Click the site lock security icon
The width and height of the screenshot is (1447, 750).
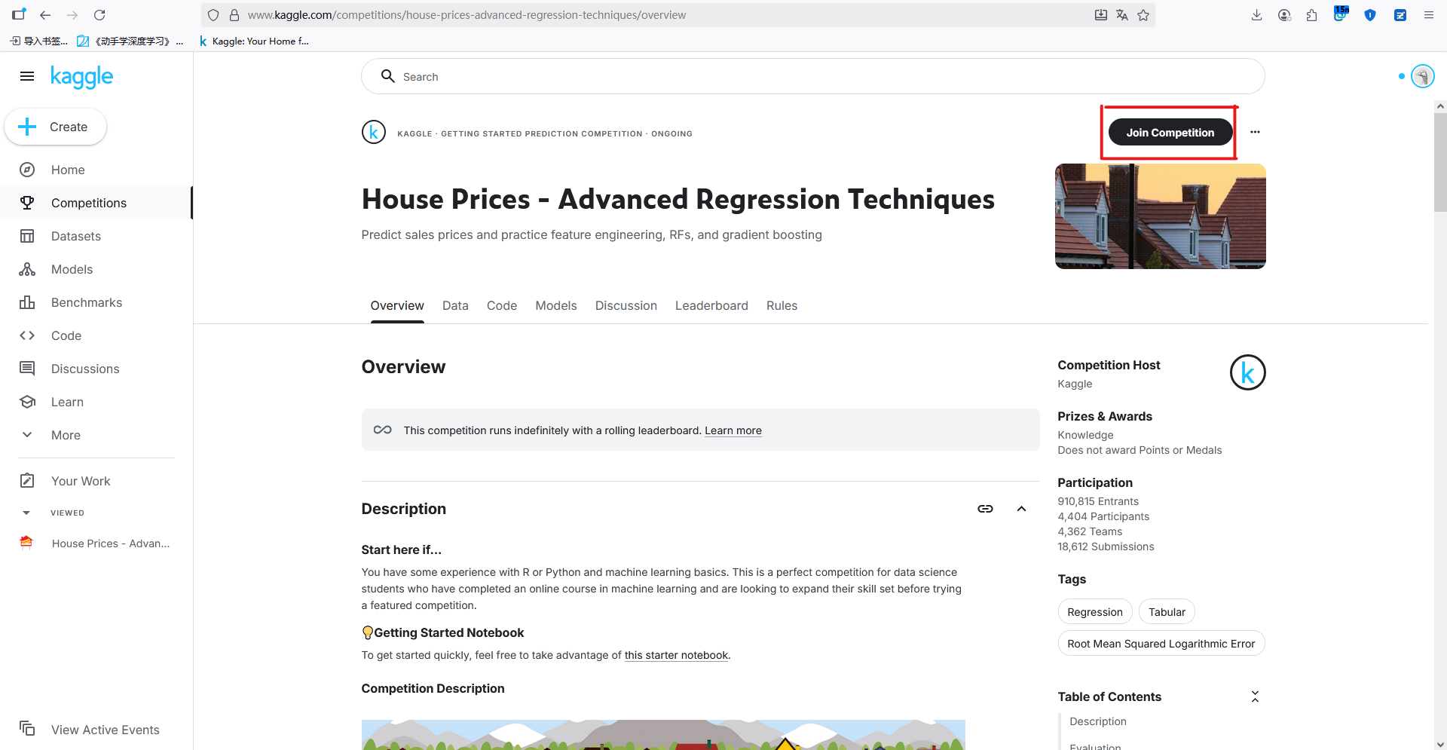pos(234,15)
